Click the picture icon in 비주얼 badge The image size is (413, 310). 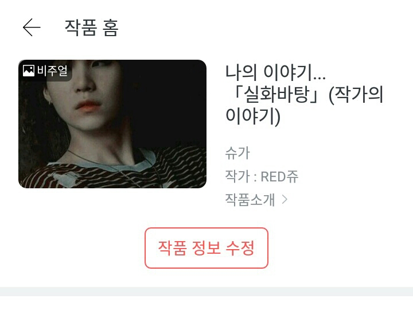click(x=29, y=71)
